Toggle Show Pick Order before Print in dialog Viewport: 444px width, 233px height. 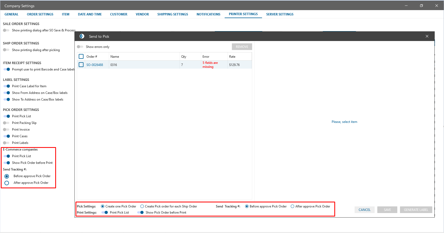pyautogui.click(x=140, y=213)
